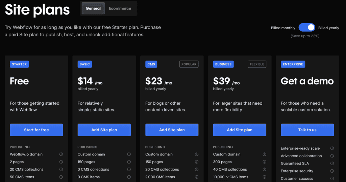Show info for Advanced collaboration

(332, 156)
